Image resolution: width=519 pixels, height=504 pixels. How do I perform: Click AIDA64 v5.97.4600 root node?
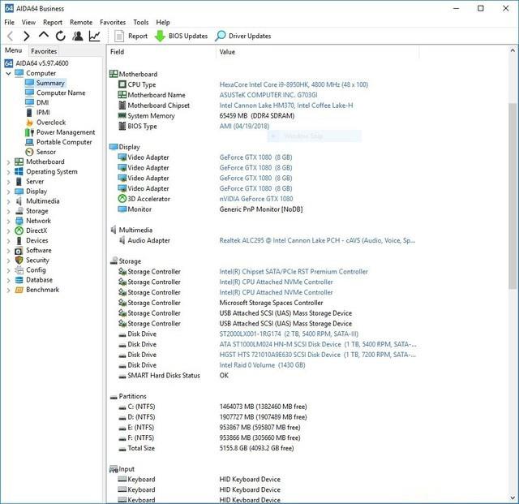pos(36,63)
